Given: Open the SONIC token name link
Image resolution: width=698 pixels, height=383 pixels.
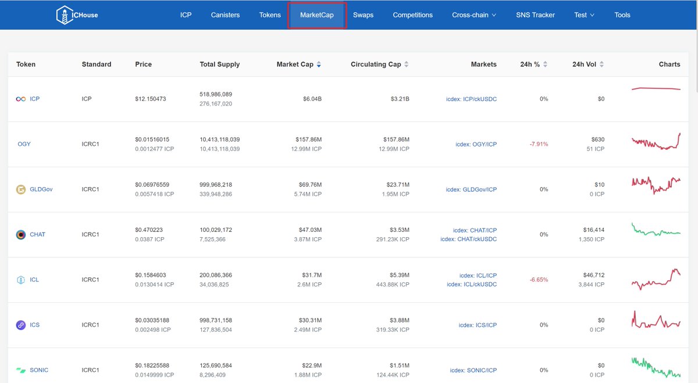Looking at the screenshot, I should (40, 370).
